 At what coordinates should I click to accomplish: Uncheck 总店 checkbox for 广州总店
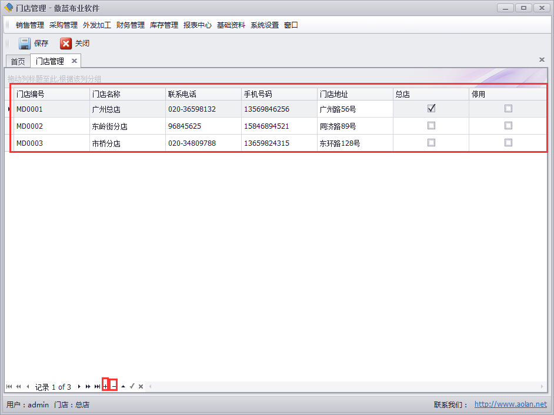coord(431,109)
